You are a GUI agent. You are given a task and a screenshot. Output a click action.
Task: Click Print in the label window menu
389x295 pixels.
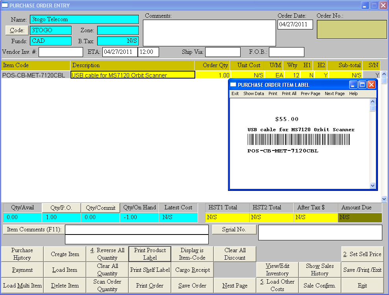[x=272, y=93]
